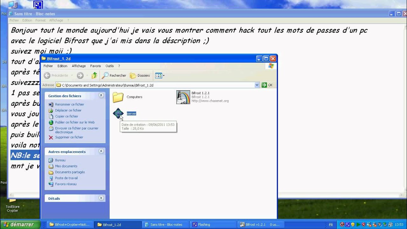
Task: Click the green arrow tray icon
Action: pyautogui.click(x=358, y=225)
